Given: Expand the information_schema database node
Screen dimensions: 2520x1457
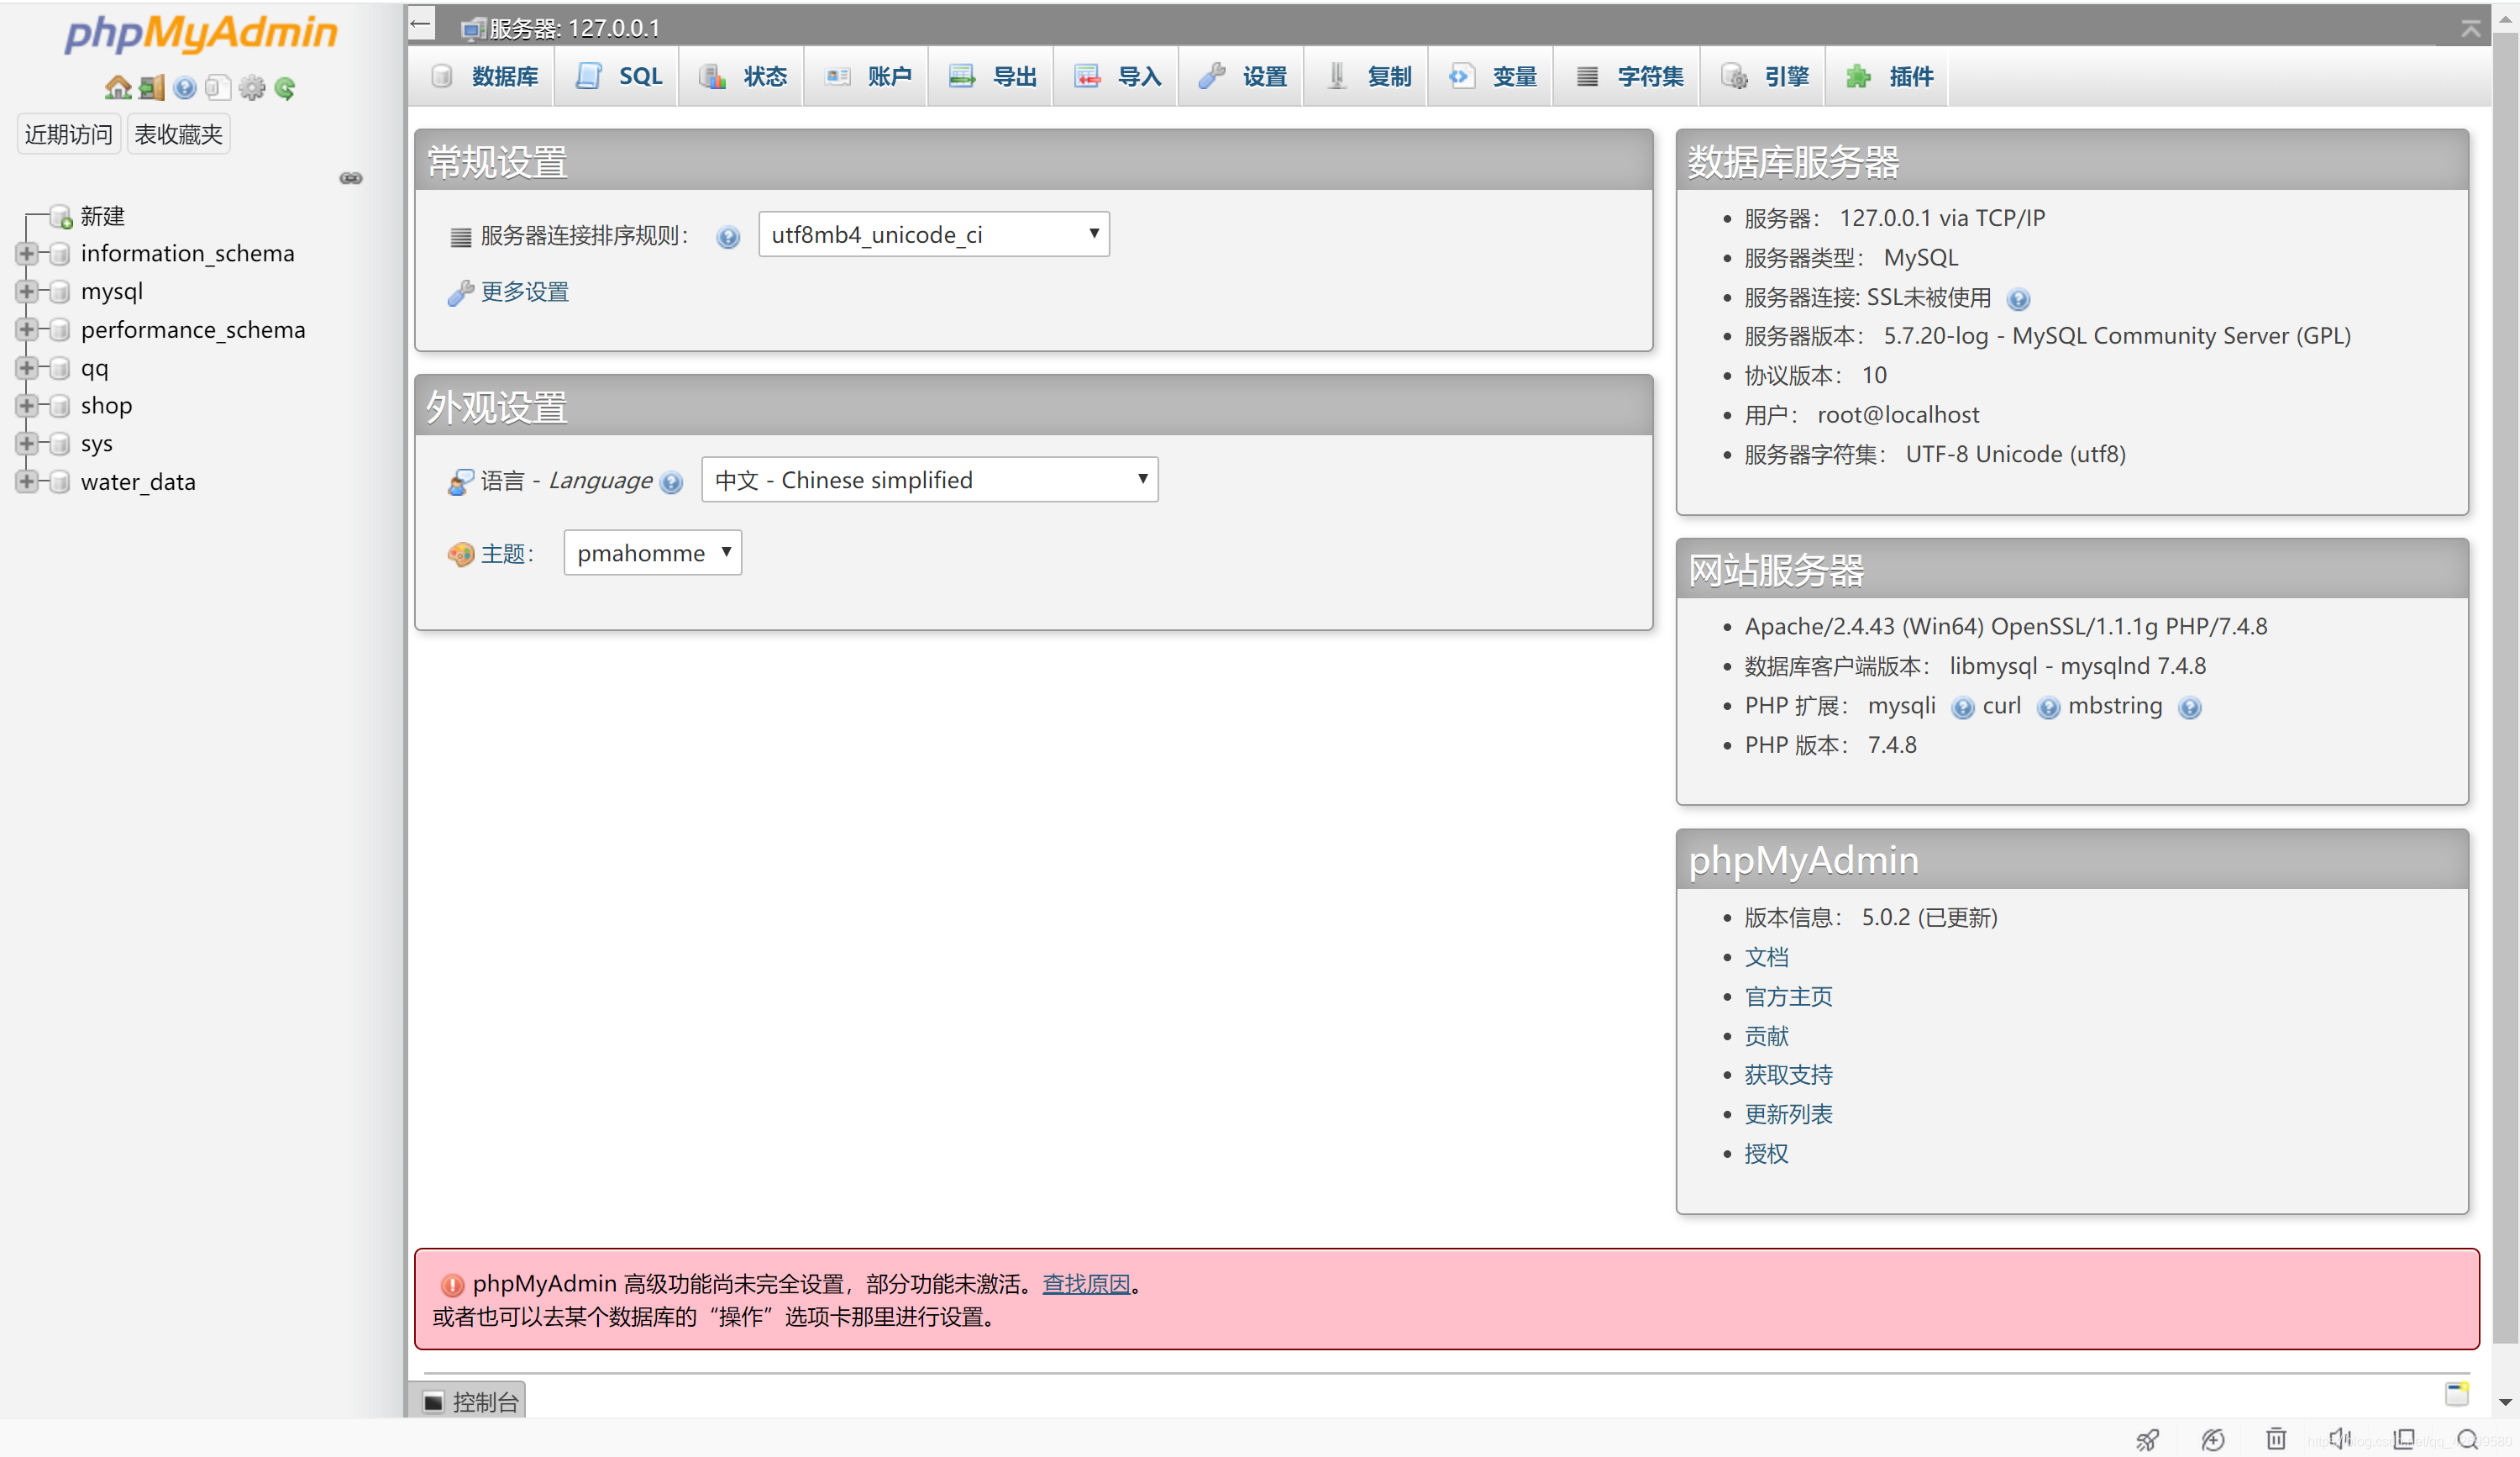Looking at the screenshot, I should 27,254.
